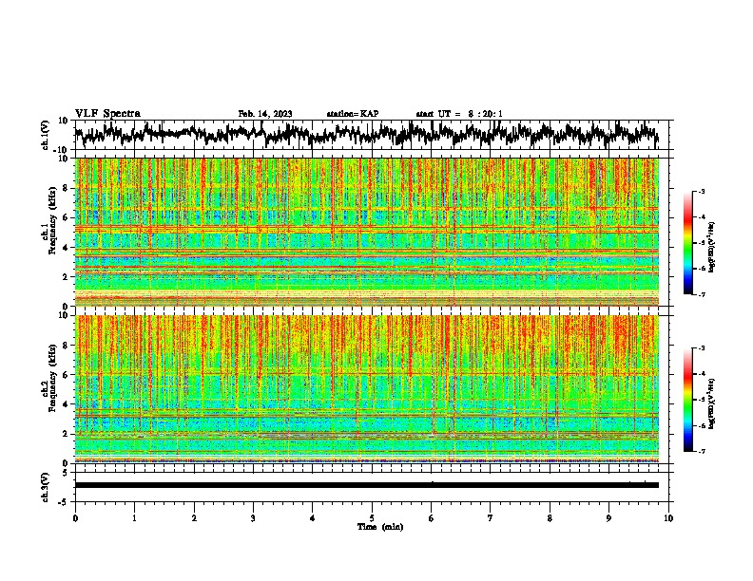Click the ch.2 color scale bar
The height and width of the screenshot is (581, 753).
687,400
